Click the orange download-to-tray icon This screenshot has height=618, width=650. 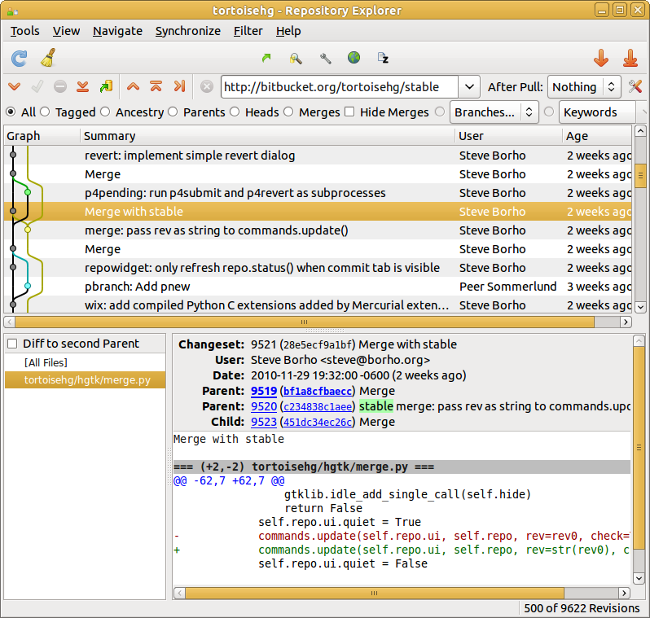pos(630,58)
